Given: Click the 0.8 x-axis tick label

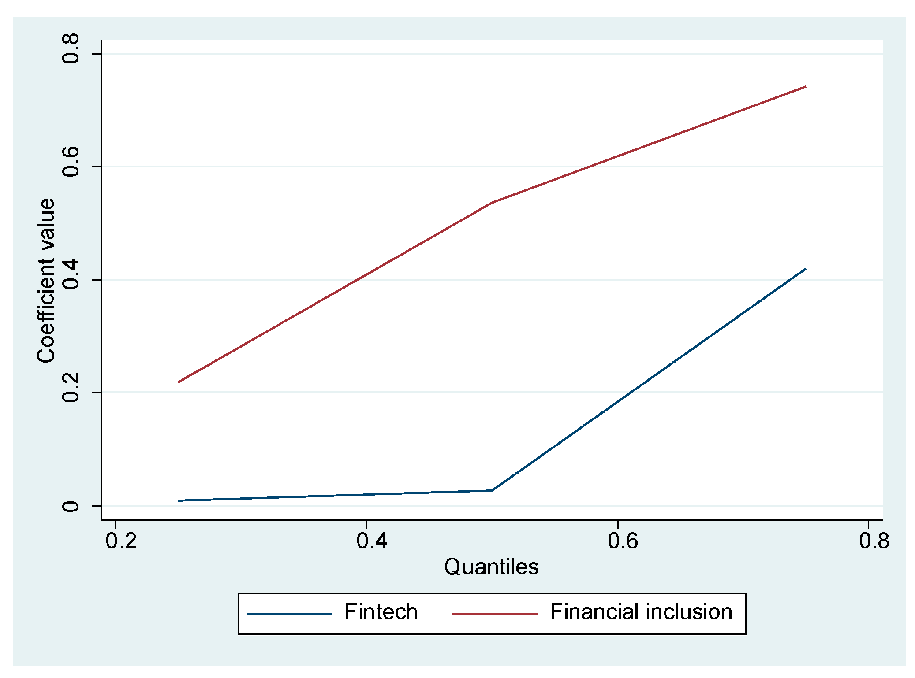Looking at the screenshot, I should [874, 541].
